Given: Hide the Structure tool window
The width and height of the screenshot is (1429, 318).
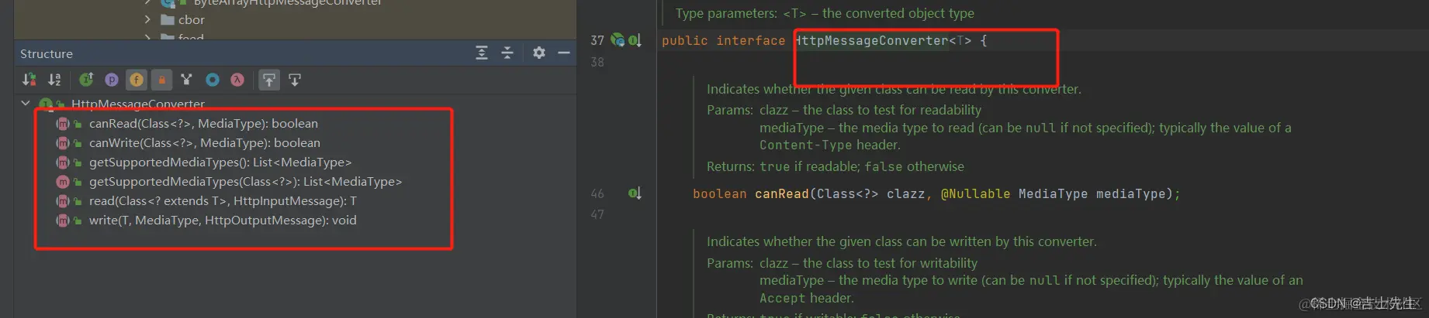Looking at the screenshot, I should (x=564, y=53).
